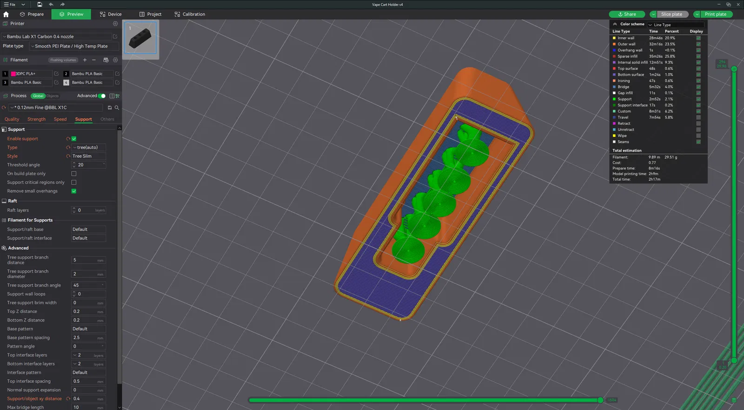Click the Threshold angle input field
This screenshot has height=410, width=744.
coord(88,165)
